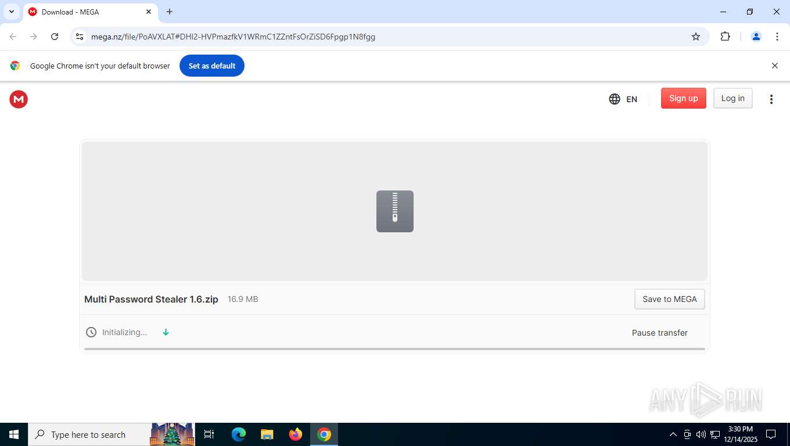The image size is (790, 446).
Task: Click the network tray icon
Action: (x=715, y=434)
